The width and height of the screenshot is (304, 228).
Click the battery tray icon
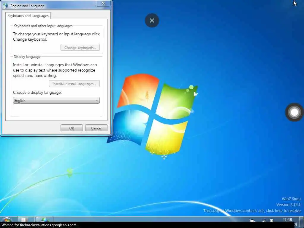pyautogui.click(x=272, y=221)
